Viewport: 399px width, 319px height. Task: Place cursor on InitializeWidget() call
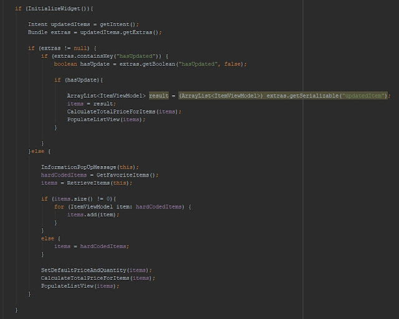pyautogui.click(x=57, y=9)
